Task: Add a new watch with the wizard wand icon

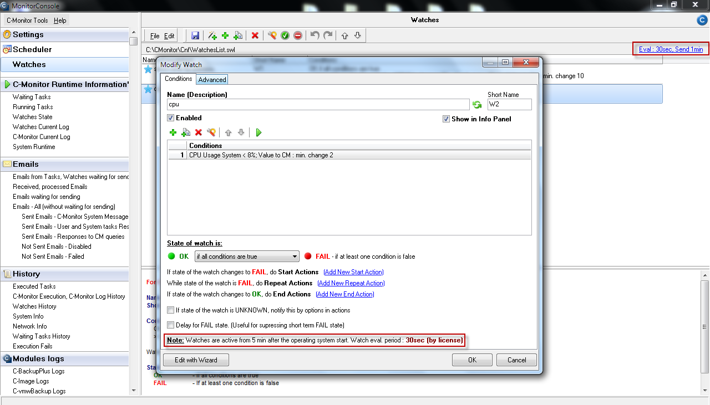Action: tap(212, 35)
